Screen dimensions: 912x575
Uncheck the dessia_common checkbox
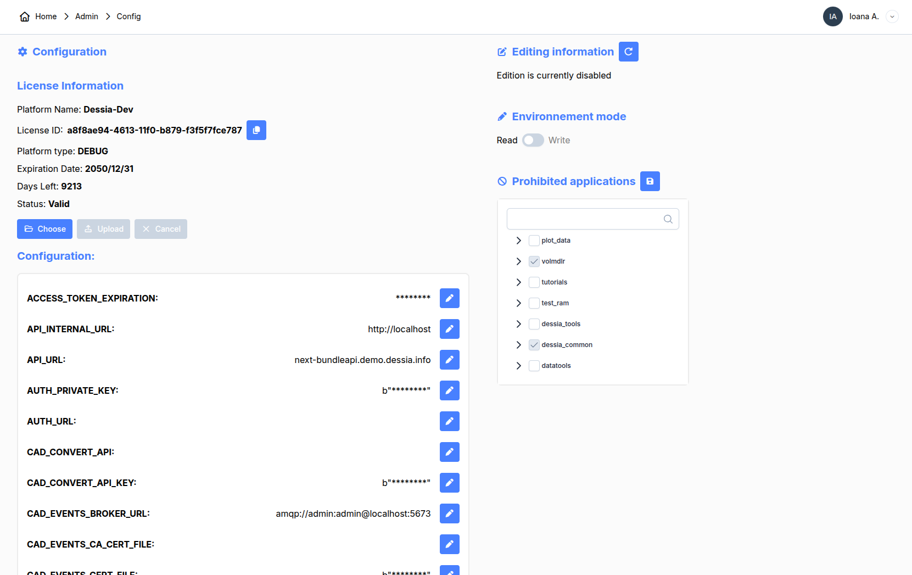534,345
